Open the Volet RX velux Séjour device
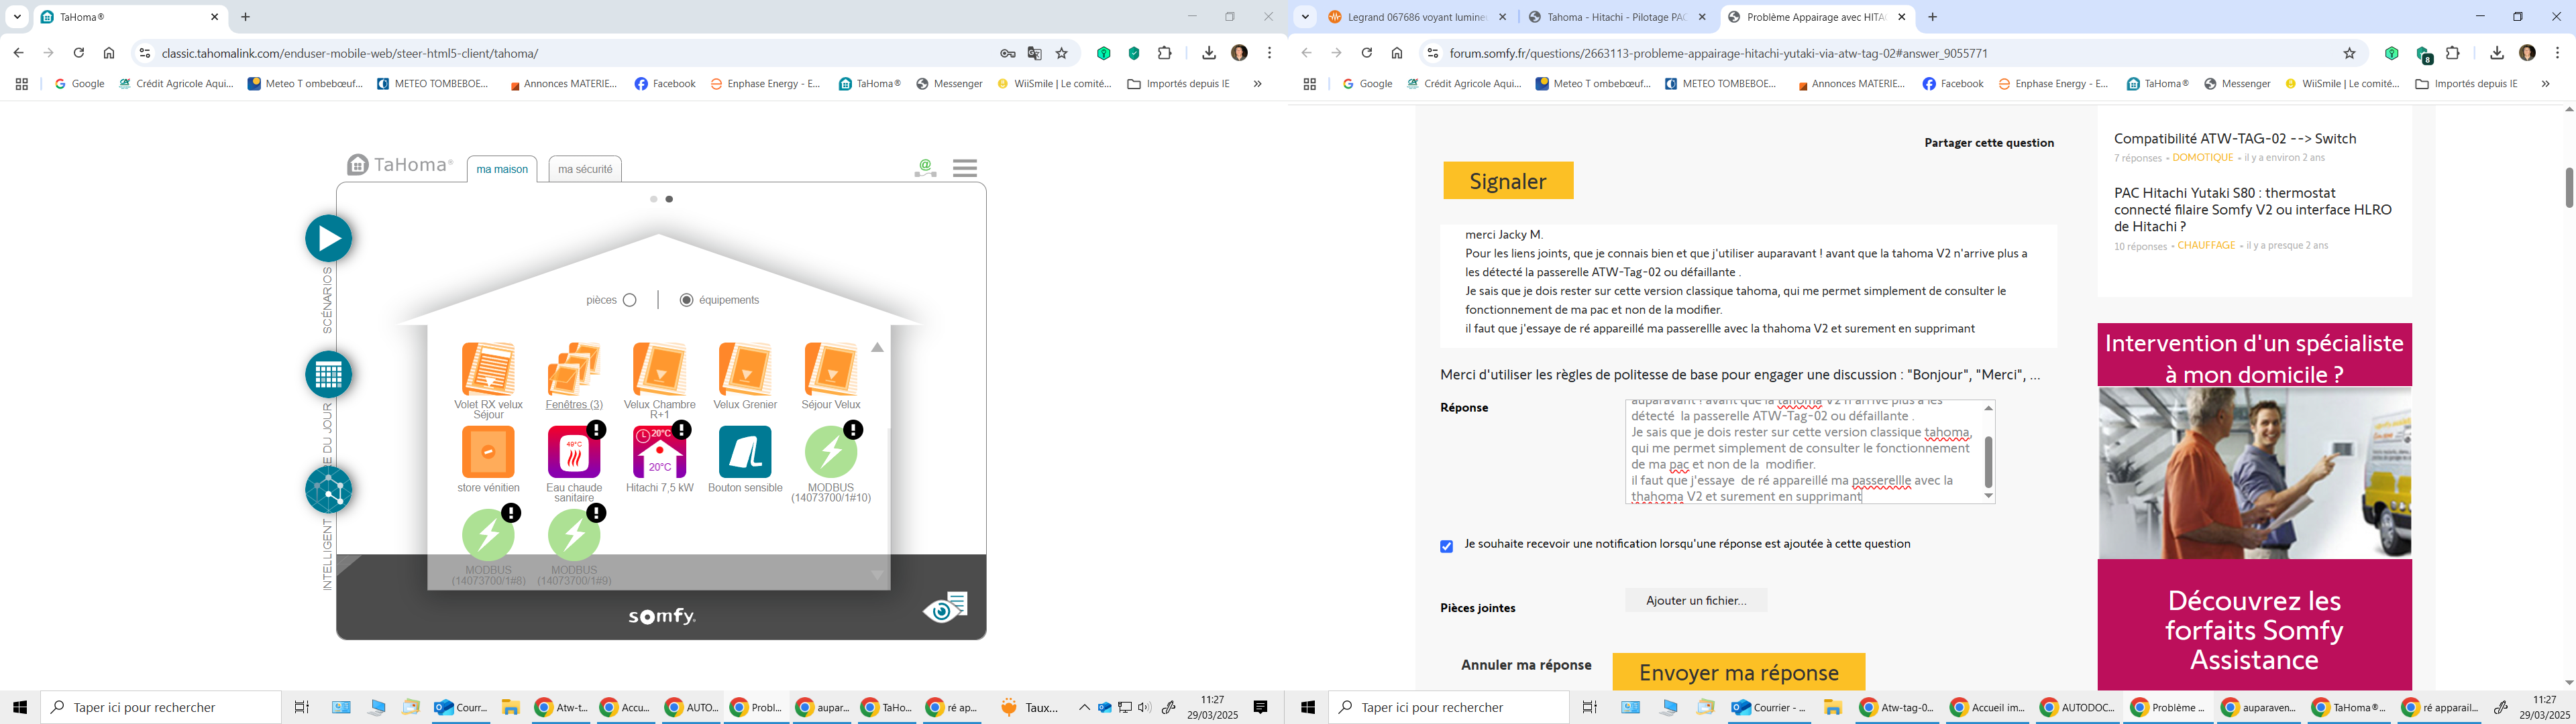The width and height of the screenshot is (2576, 724). 488,369
